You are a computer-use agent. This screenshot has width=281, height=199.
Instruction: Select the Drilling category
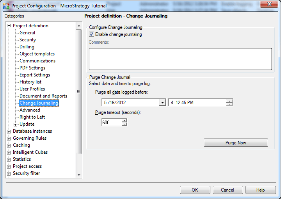coord(27,47)
